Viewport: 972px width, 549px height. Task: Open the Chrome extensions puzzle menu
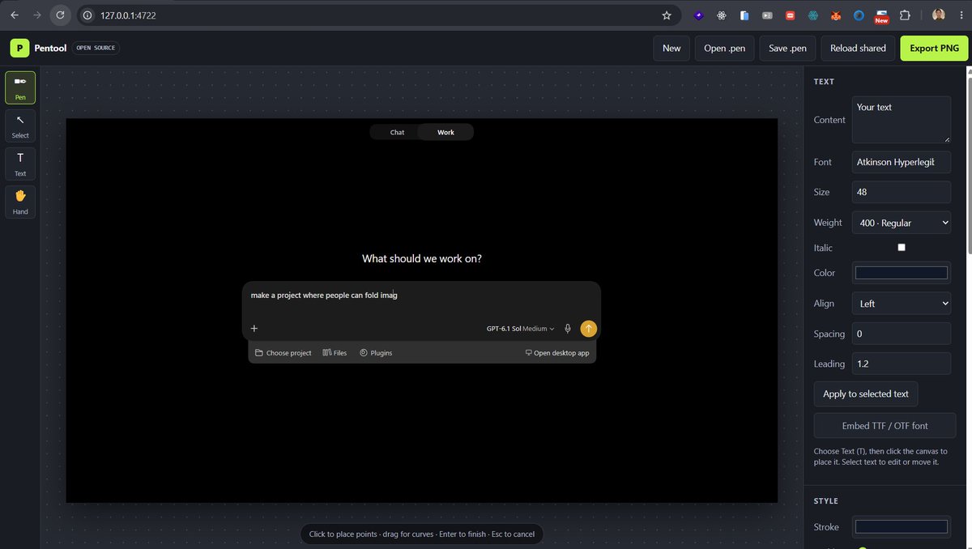[x=906, y=15]
